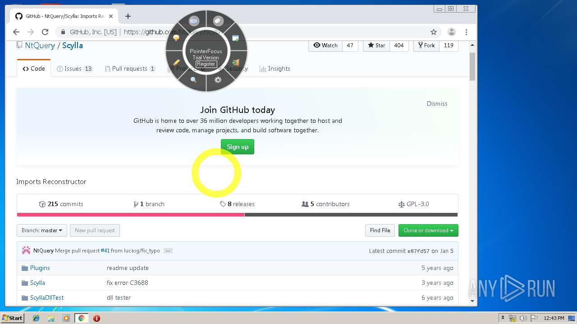Viewport: 577px width, 324px height.
Task: Click the Watch button
Action: [x=325, y=45]
